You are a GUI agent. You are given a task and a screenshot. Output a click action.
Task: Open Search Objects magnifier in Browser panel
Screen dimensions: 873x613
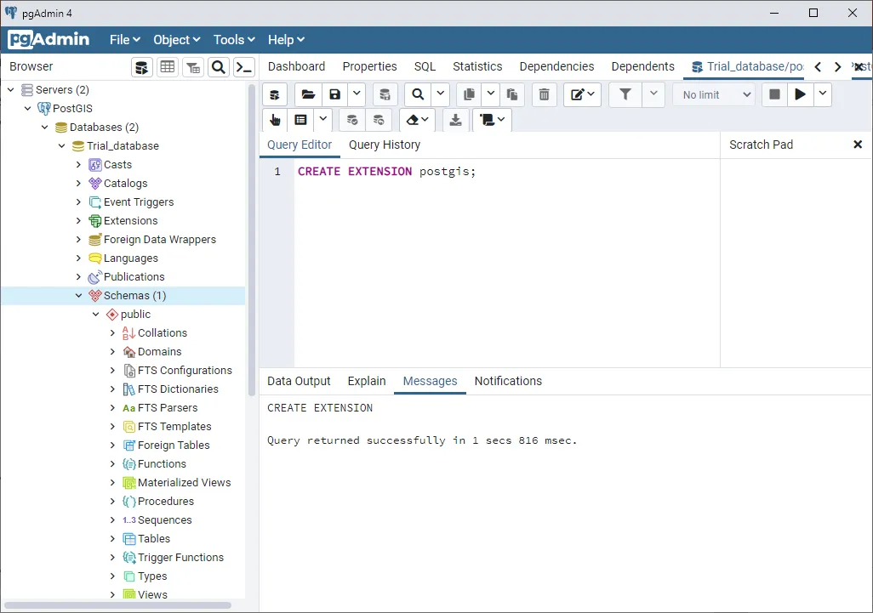click(x=219, y=67)
